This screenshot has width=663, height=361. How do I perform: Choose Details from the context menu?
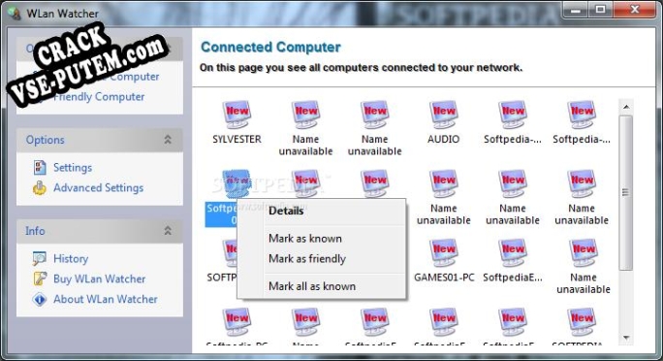286,211
